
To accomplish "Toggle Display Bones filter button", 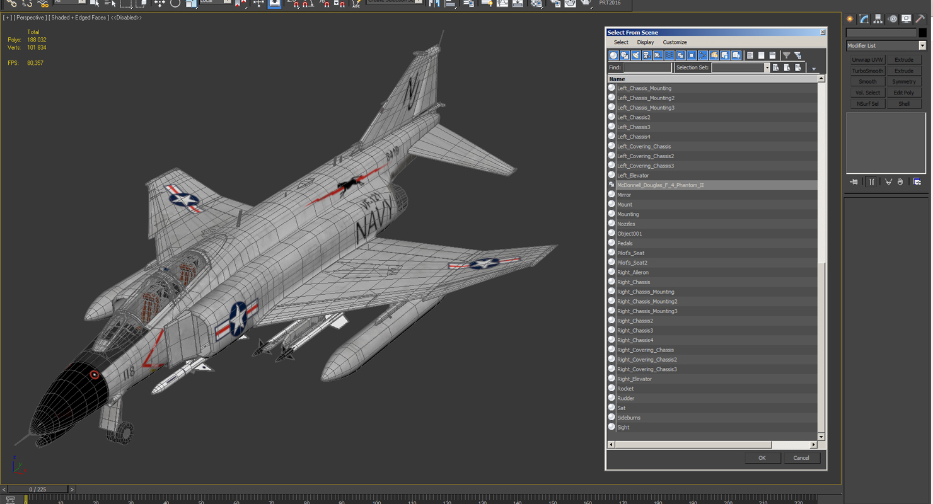I will click(703, 55).
